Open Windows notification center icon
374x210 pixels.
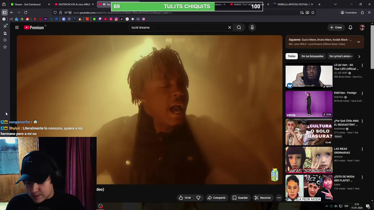point(368,206)
